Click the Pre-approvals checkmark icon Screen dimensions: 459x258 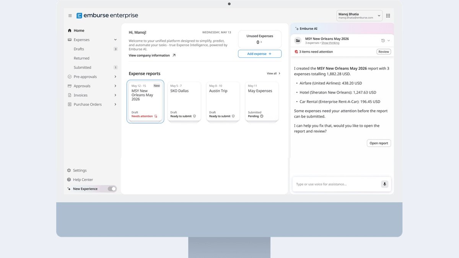[70, 77]
